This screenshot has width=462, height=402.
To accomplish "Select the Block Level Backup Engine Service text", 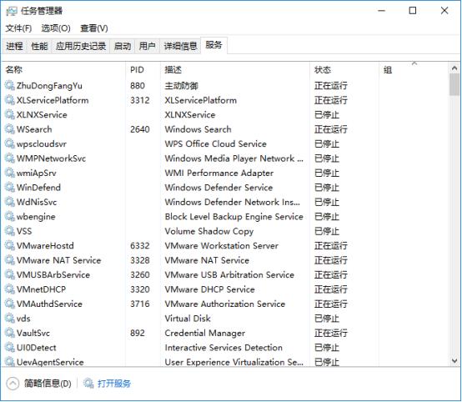I will click(234, 217).
